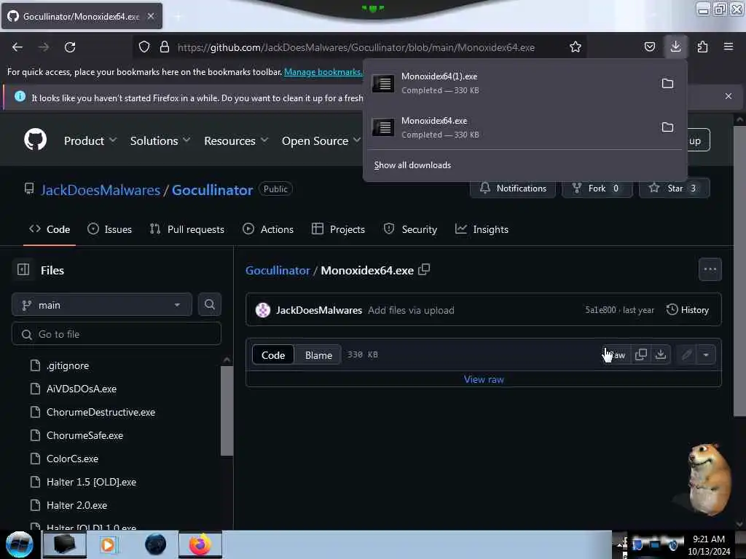
Task: Expand the Open Source menu
Action: (321, 140)
